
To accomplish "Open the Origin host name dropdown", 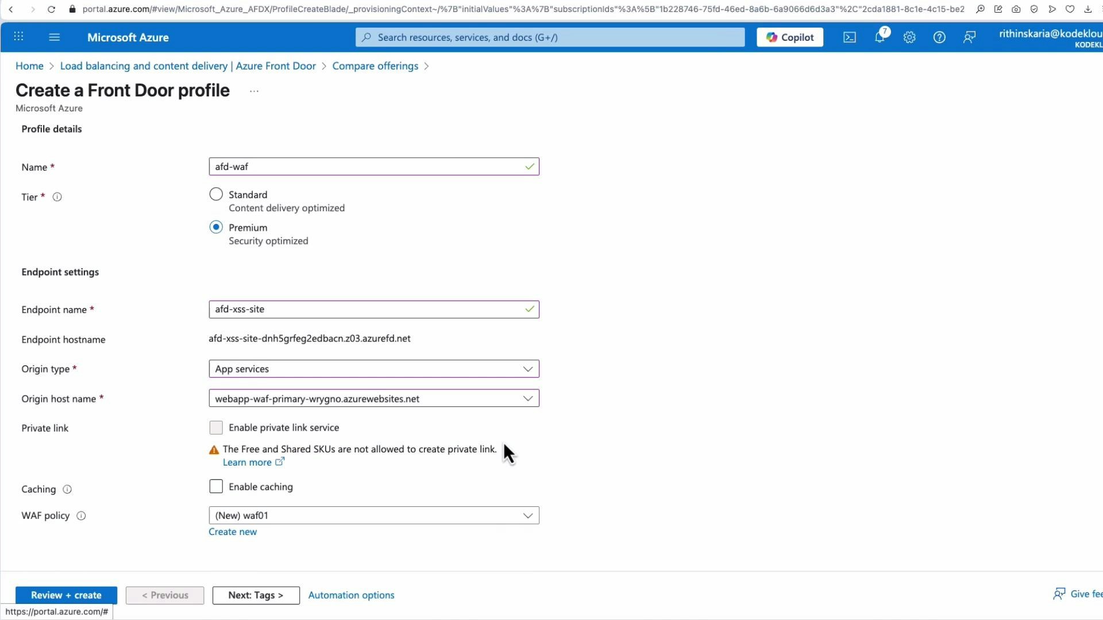I will 527,398.
